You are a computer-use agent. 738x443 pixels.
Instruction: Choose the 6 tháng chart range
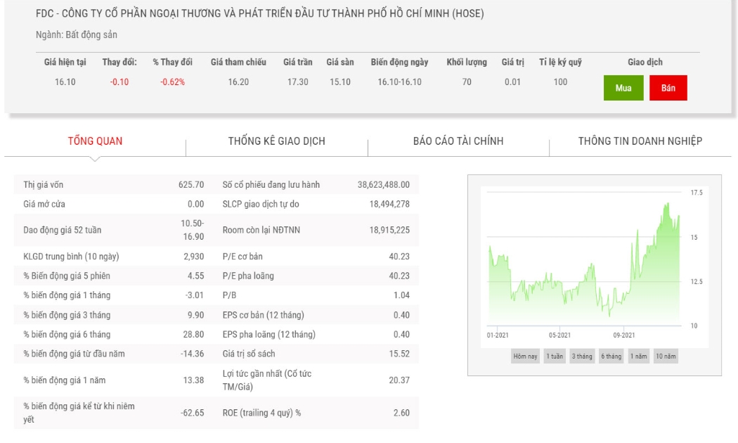[x=611, y=357]
